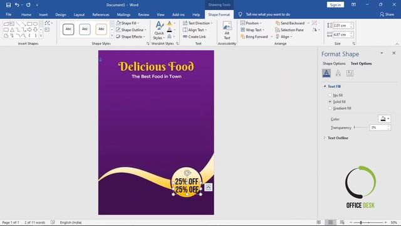
Task: Open the Align Text dropdown
Action: 195,30
